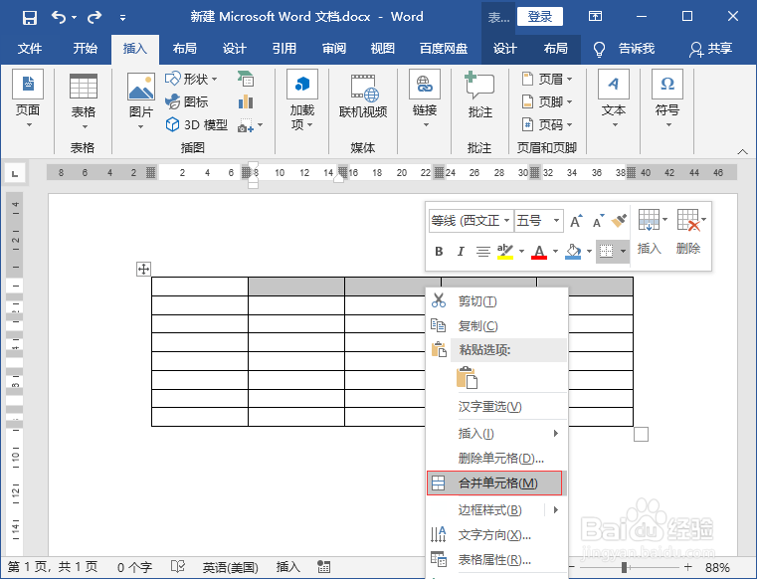Choose 删除单元格(D)... menu entry

coord(496,458)
